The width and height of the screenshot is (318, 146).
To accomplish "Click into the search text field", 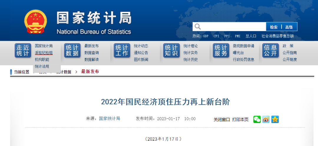I will (x=233, y=27).
